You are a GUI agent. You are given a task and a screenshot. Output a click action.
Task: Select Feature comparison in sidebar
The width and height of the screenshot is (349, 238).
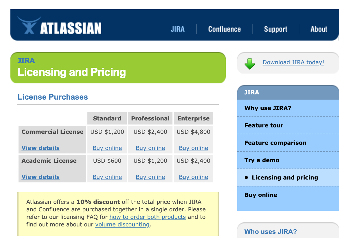[288, 143]
